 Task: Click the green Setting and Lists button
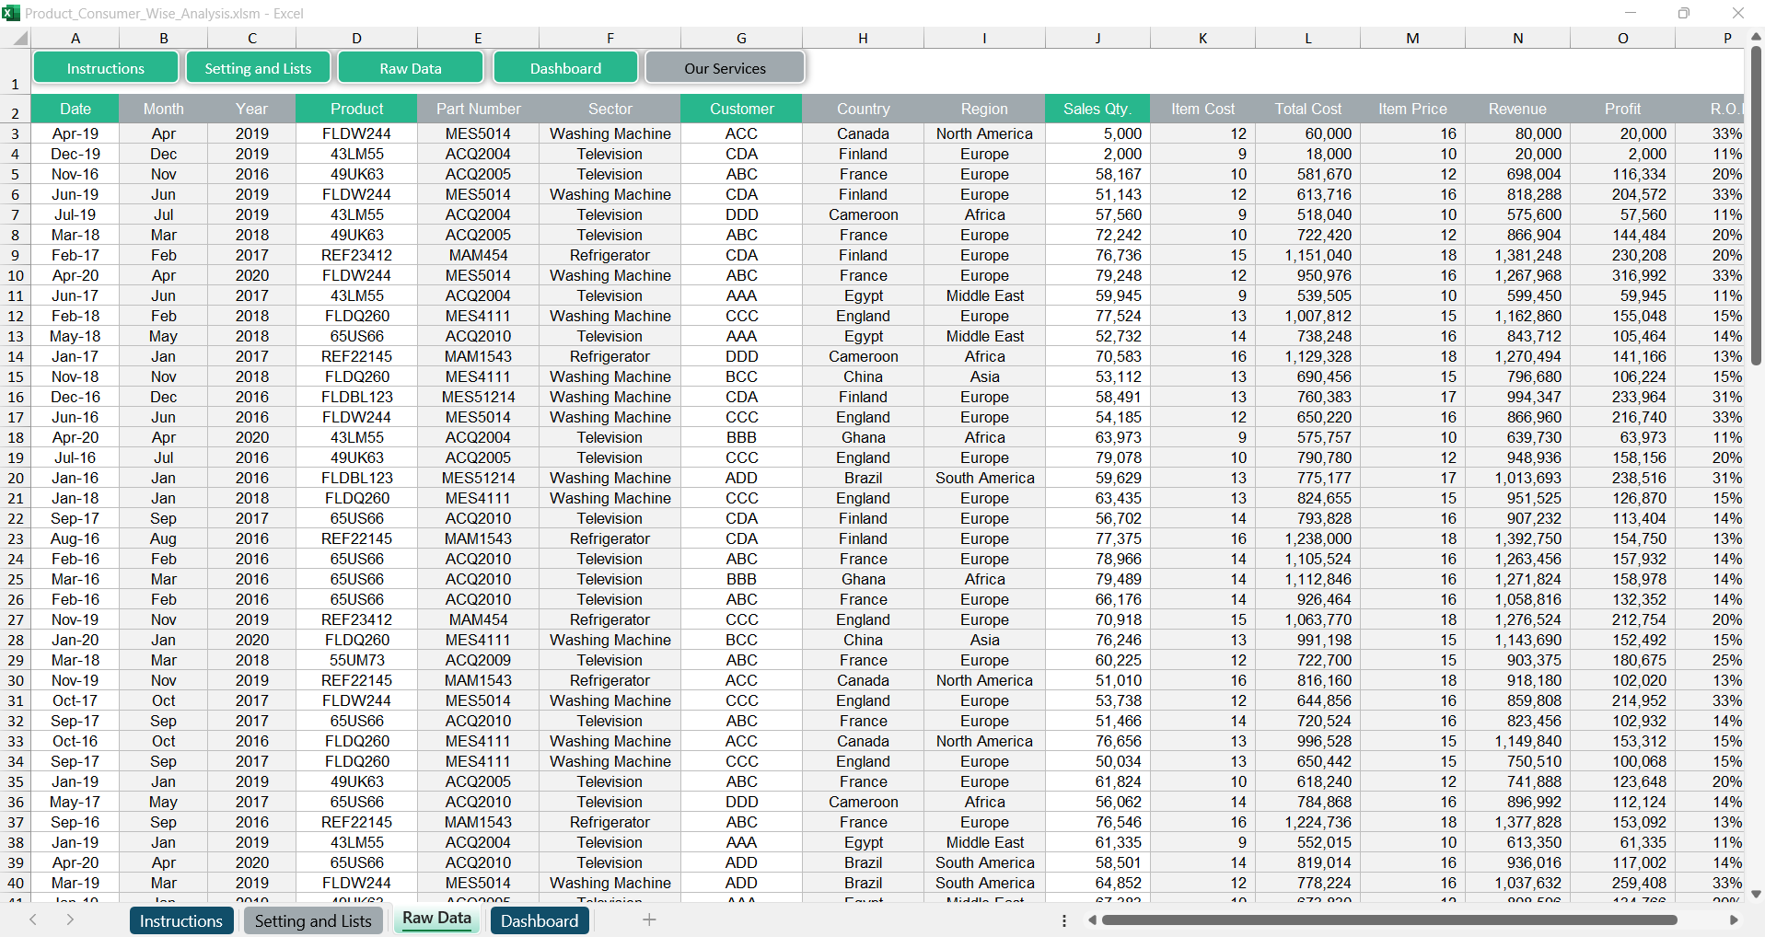click(x=258, y=68)
